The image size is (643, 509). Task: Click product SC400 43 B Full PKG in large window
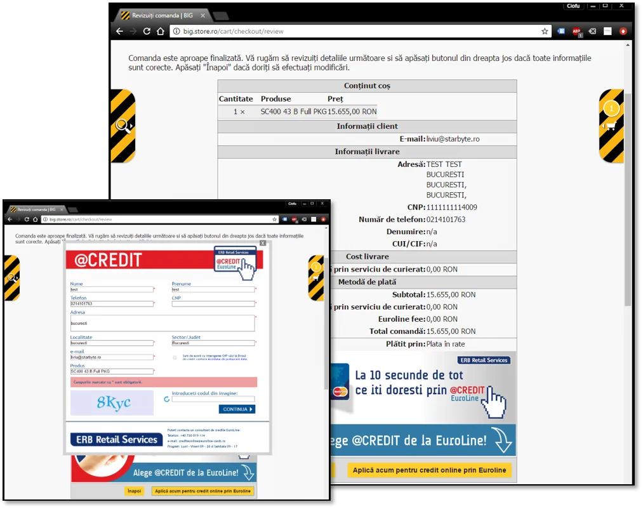point(294,112)
